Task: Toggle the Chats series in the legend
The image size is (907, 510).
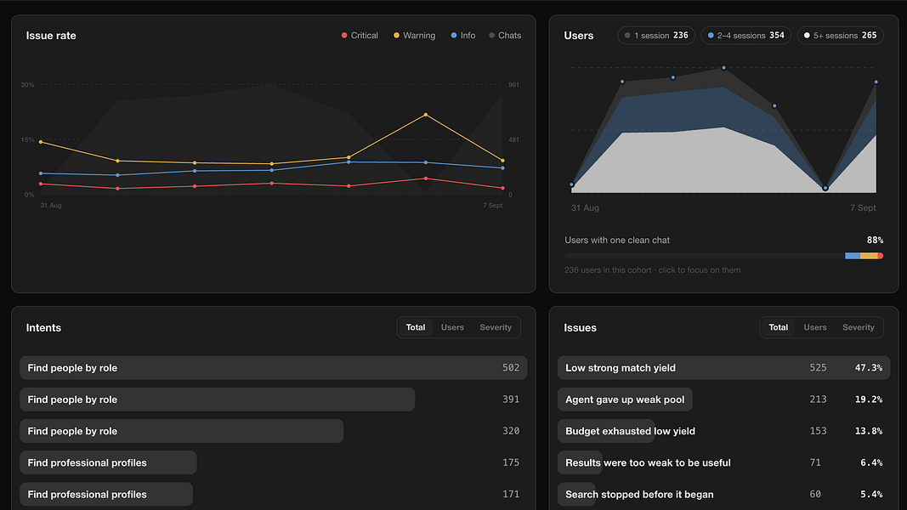Action: (x=505, y=35)
